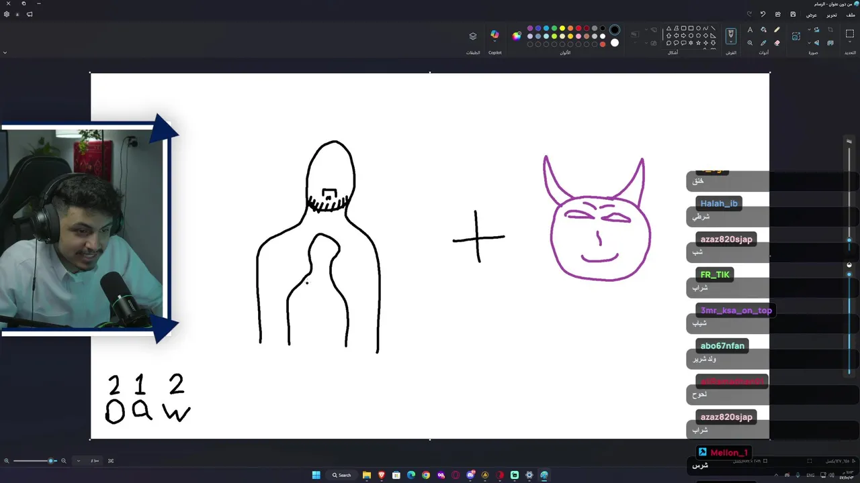Choose the Rounded rectangle shape
Viewport: 860px width, 483px height.
pos(683,28)
